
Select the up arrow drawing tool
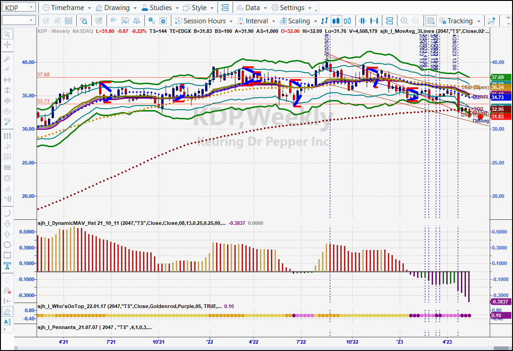pos(7,234)
